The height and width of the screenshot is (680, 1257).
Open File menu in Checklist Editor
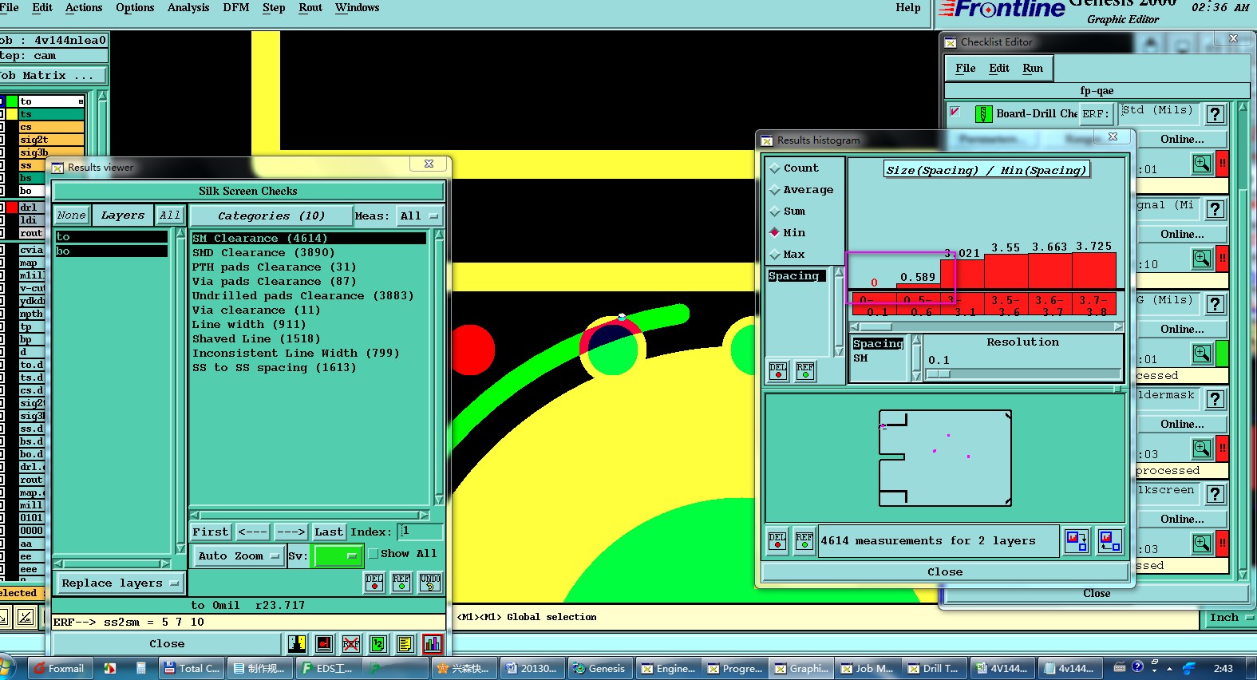966,69
